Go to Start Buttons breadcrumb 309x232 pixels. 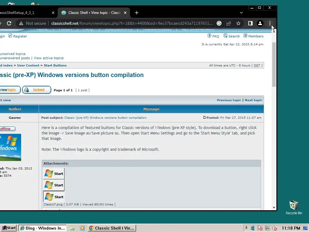[55, 65]
